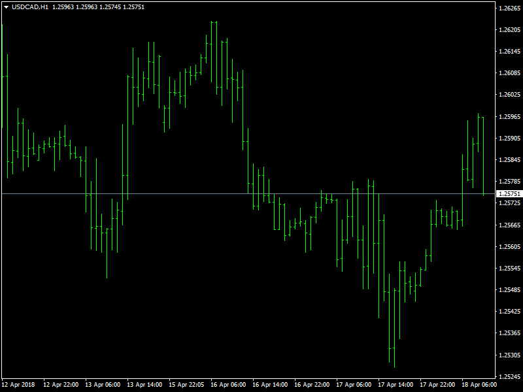Click the horizontal current bid price line
The image size is (523, 392).
point(248,193)
